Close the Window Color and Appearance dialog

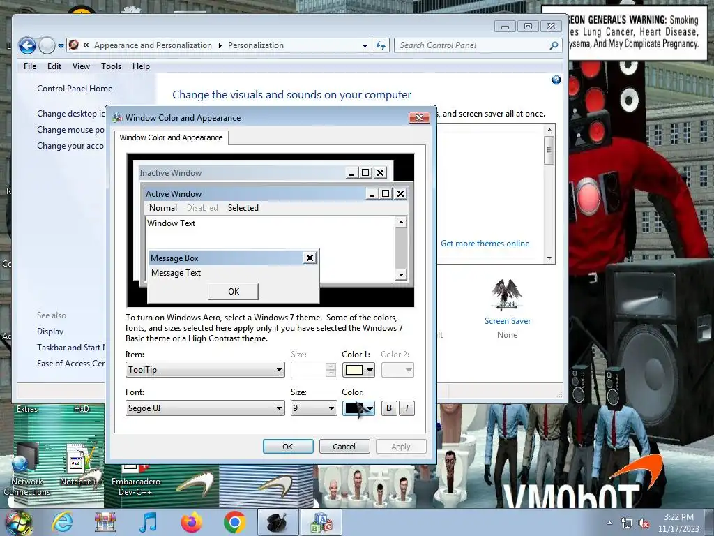419,117
